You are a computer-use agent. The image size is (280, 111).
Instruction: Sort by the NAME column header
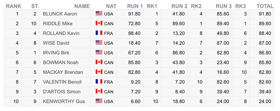[82, 6]
